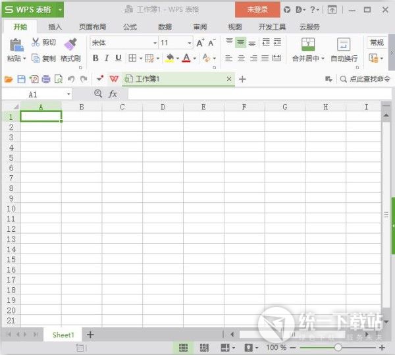Align text to top of cell

[x=229, y=41]
